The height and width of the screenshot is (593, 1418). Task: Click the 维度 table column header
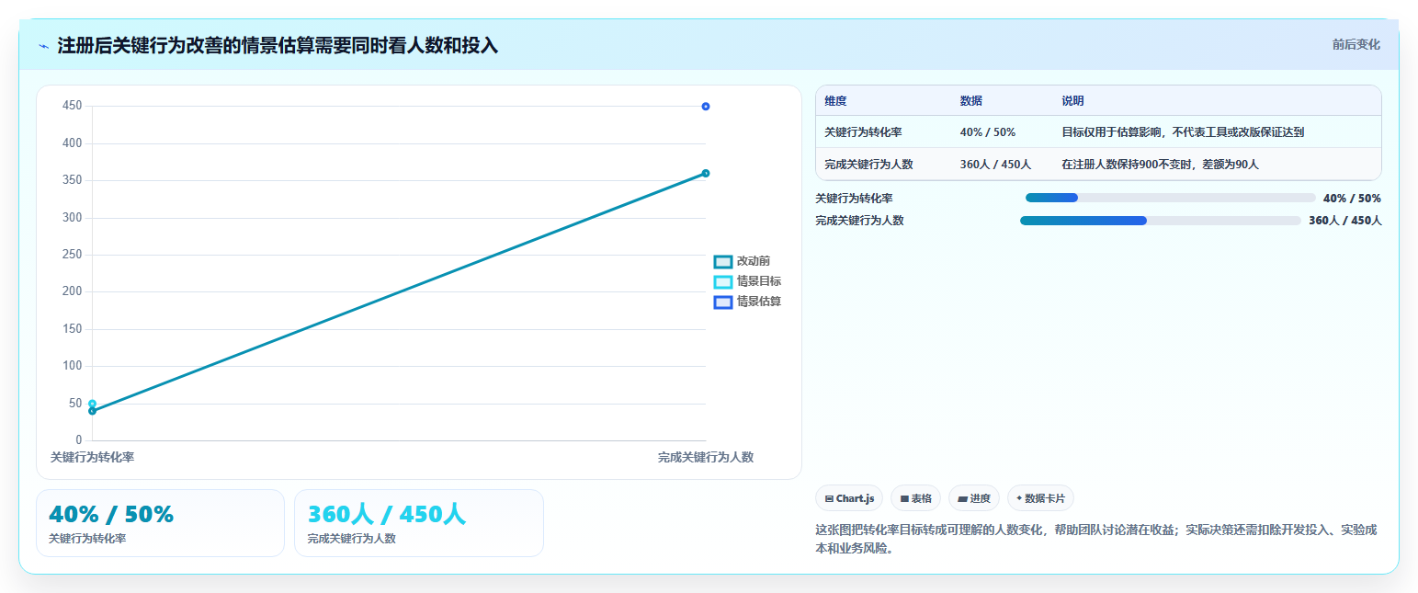[x=835, y=100]
